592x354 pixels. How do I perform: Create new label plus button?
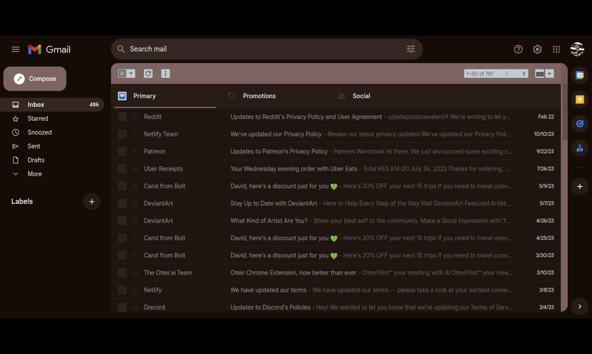point(92,202)
